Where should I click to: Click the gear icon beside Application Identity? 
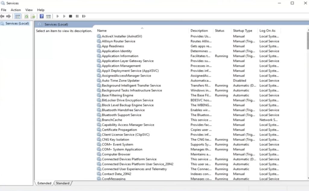[x=99, y=51]
